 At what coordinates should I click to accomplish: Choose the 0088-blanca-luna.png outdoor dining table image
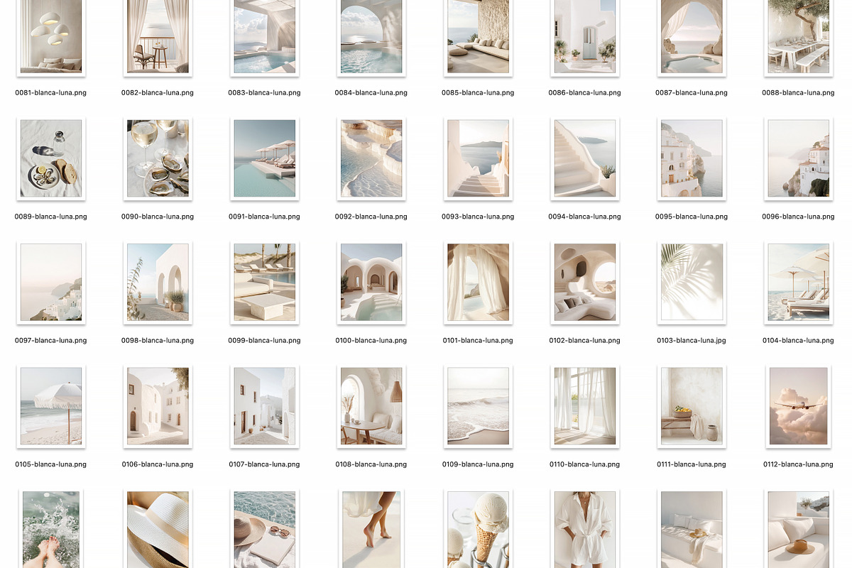[x=798, y=35]
